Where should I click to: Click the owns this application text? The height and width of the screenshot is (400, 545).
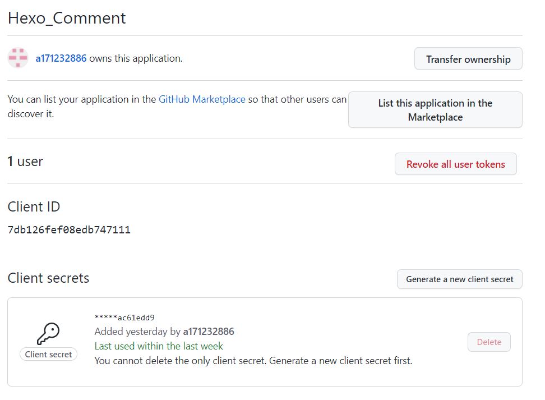[136, 58]
